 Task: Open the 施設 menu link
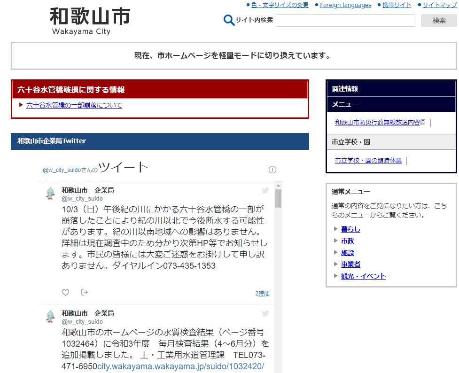[x=348, y=253]
